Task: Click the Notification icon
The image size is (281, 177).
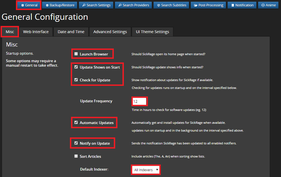Action: [x=233, y=5]
